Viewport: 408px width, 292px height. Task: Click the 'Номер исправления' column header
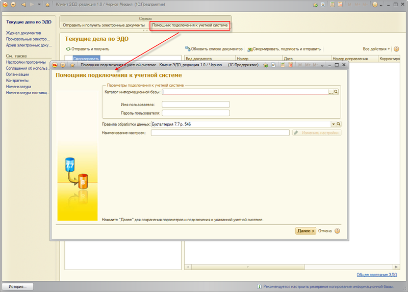[354, 59]
